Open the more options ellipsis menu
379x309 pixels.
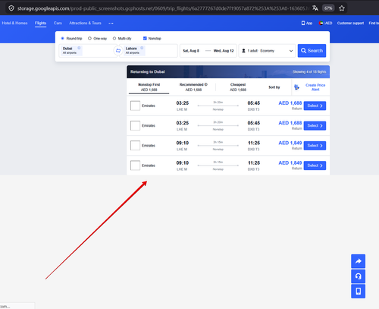tap(111, 24)
